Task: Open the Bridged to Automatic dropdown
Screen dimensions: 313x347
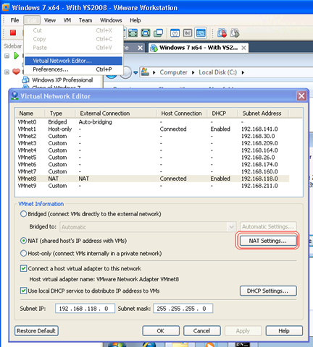Action: pyautogui.click(x=231, y=227)
